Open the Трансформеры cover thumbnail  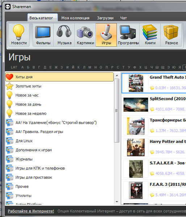pyautogui.click(x=136, y=126)
